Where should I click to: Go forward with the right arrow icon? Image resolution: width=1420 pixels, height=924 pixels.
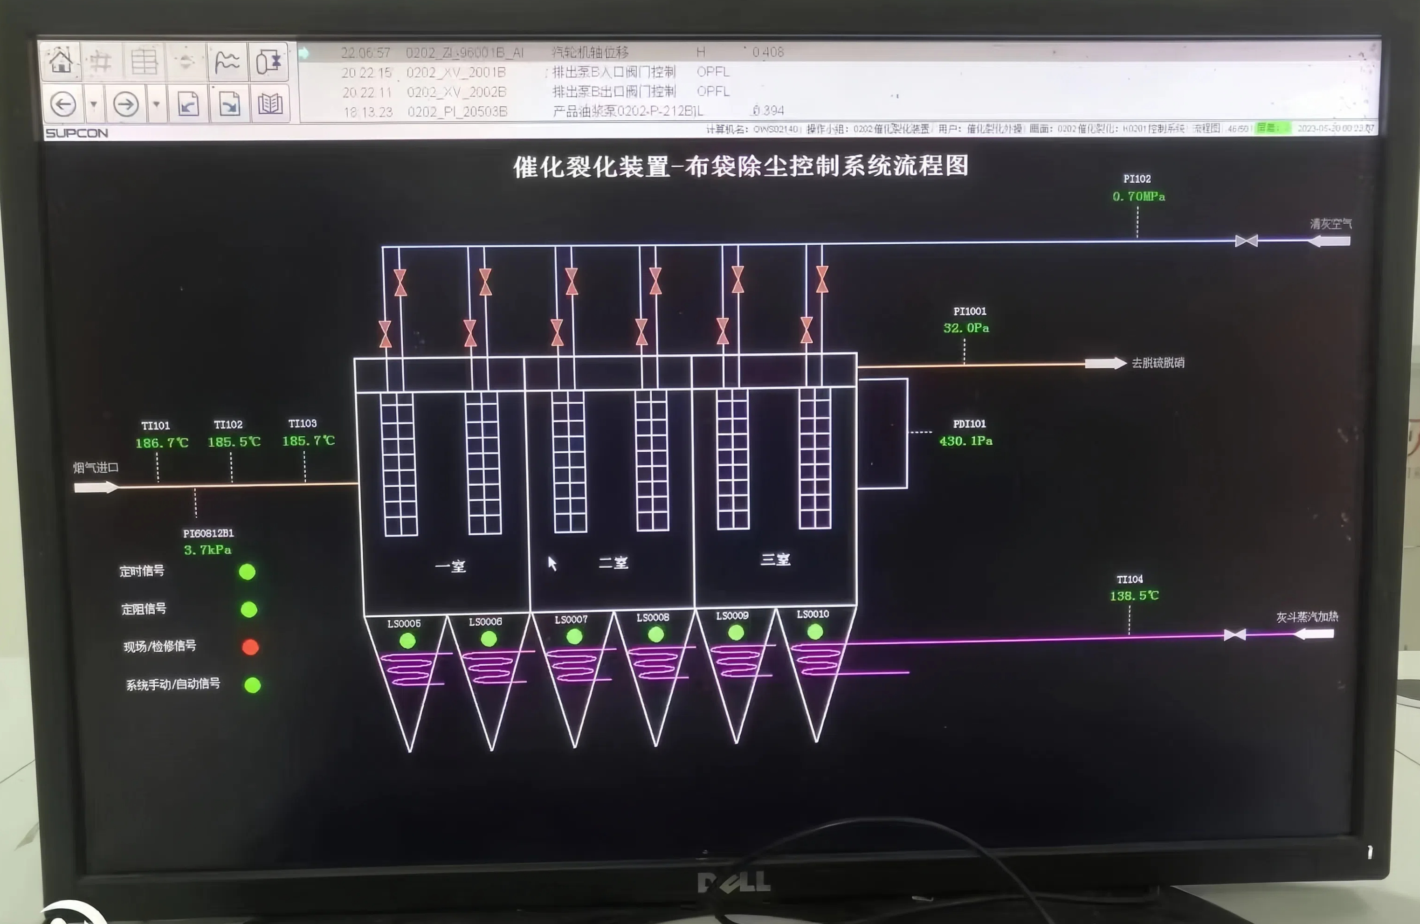tap(125, 104)
